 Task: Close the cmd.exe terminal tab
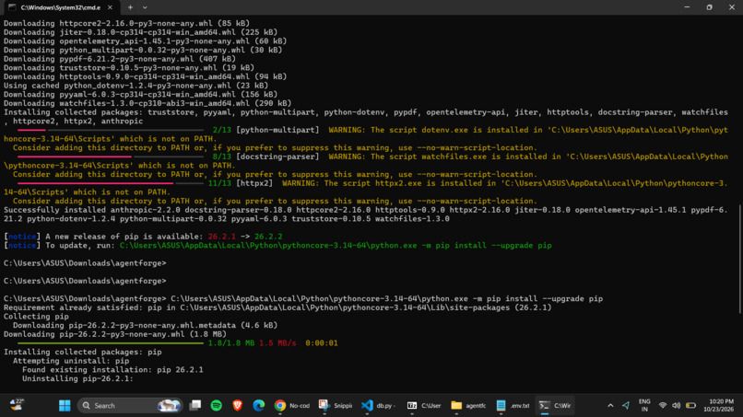click(110, 7)
